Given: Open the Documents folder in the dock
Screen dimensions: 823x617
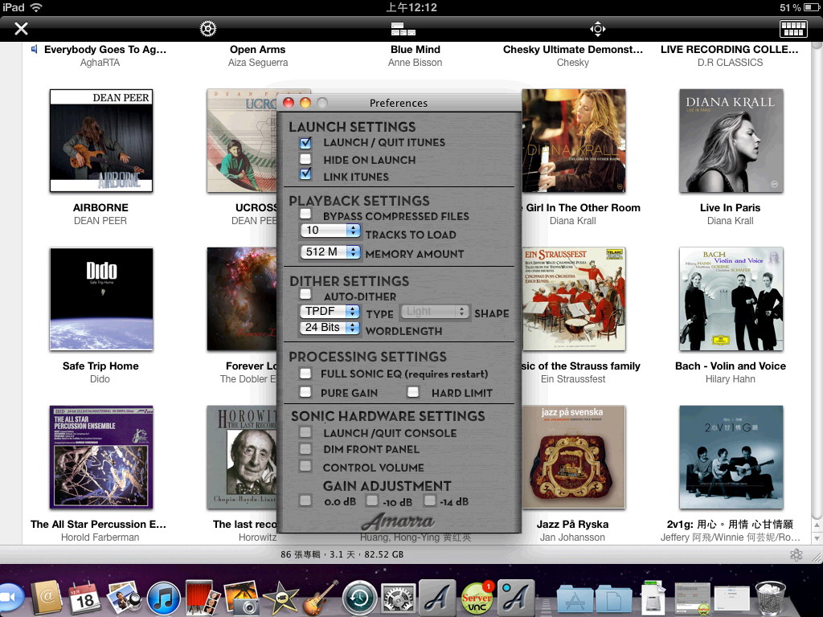Looking at the screenshot, I should tap(613, 599).
